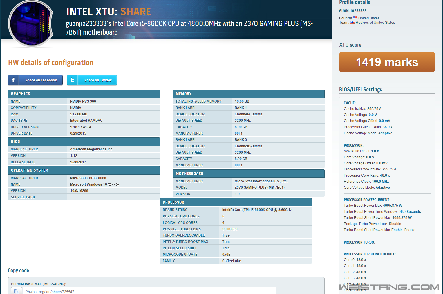
Task: Select Micro-Star International Co., Ltd. value
Action: (x=261, y=181)
